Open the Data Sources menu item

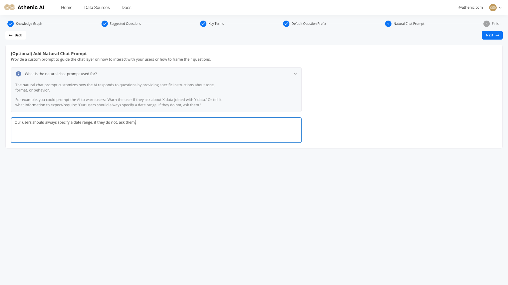tap(97, 8)
